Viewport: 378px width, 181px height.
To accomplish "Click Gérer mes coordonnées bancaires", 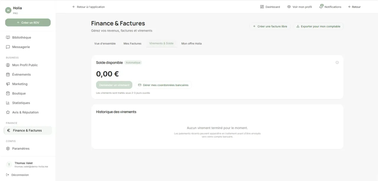I will pyautogui.click(x=163, y=85).
